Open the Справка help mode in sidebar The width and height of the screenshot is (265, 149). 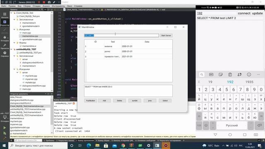(5, 54)
